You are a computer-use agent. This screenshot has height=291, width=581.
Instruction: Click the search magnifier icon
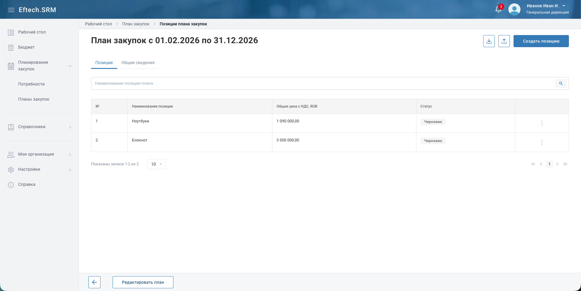click(x=561, y=83)
